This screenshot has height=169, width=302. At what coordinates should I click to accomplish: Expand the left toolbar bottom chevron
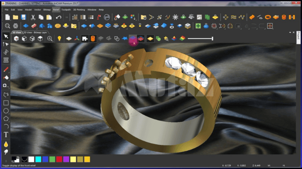6,161
